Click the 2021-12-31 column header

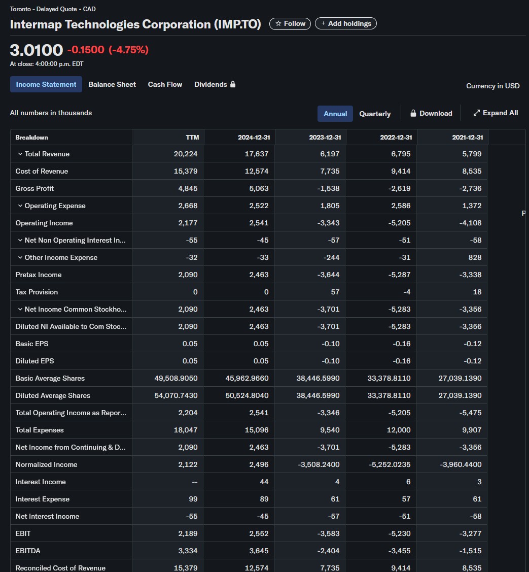pyautogui.click(x=452, y=138)
